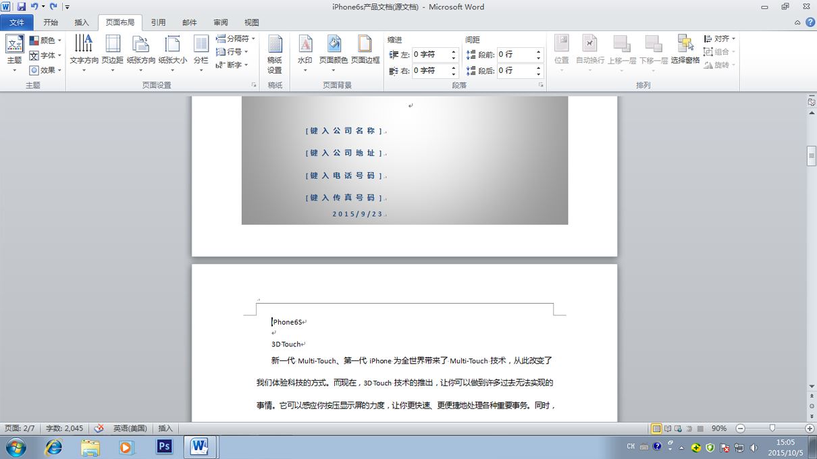
Task: Open Line Numbers (行号) dropdown
Action: coord(232,52)
